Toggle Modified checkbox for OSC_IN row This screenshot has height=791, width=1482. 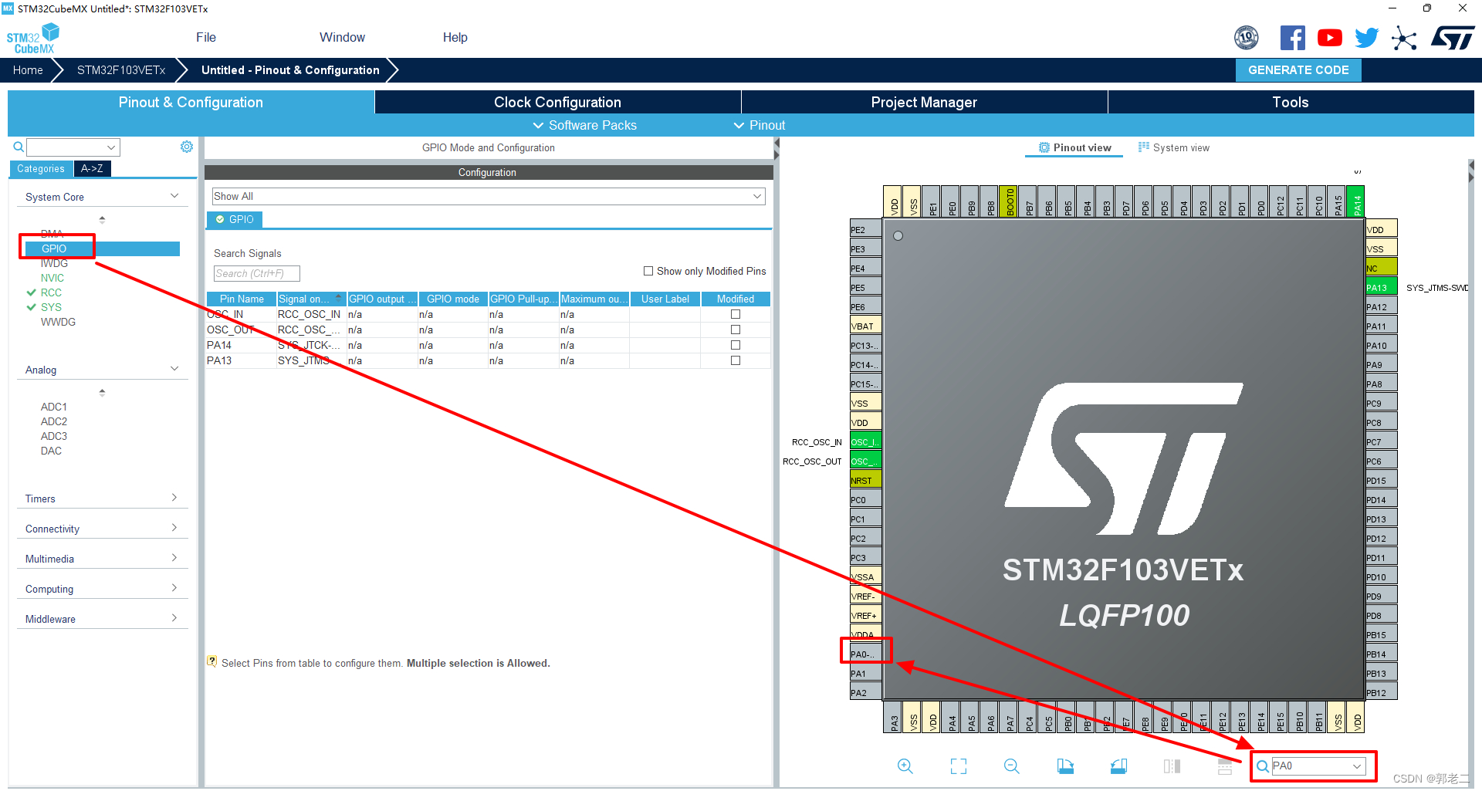coord(736,314)
